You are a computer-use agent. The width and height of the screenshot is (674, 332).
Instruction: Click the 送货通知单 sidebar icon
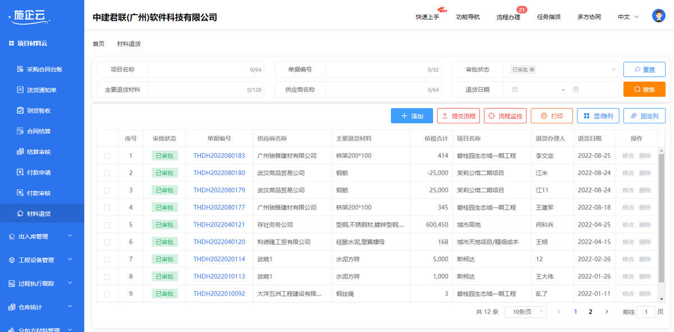click(21, 90)
